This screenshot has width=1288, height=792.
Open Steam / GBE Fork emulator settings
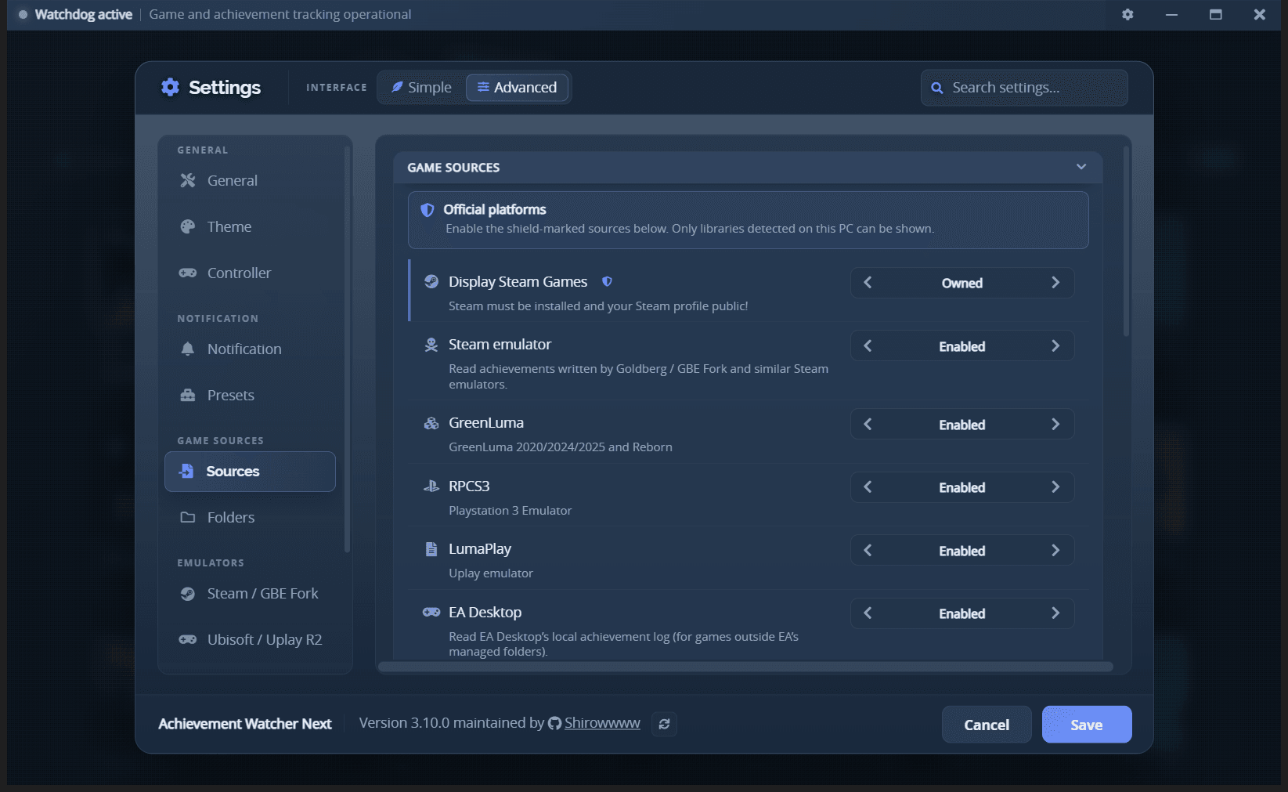[x=250, y=593]
